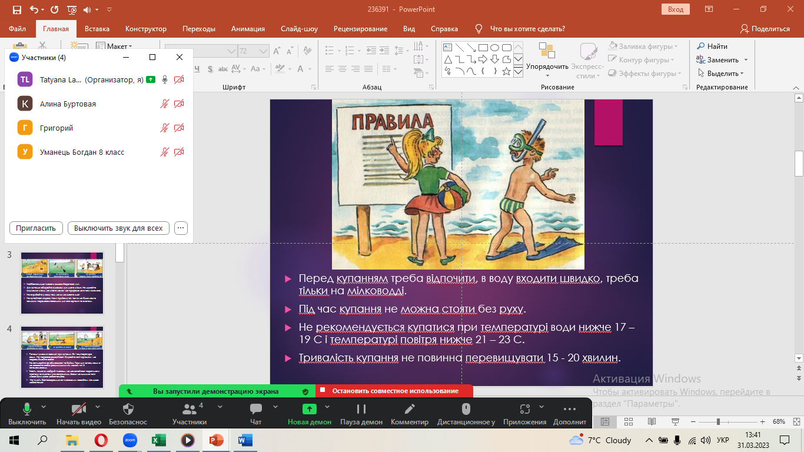Toggle video icon for Уманець Богдан 8 класс

pyautogui.click(x=179, y=152)
